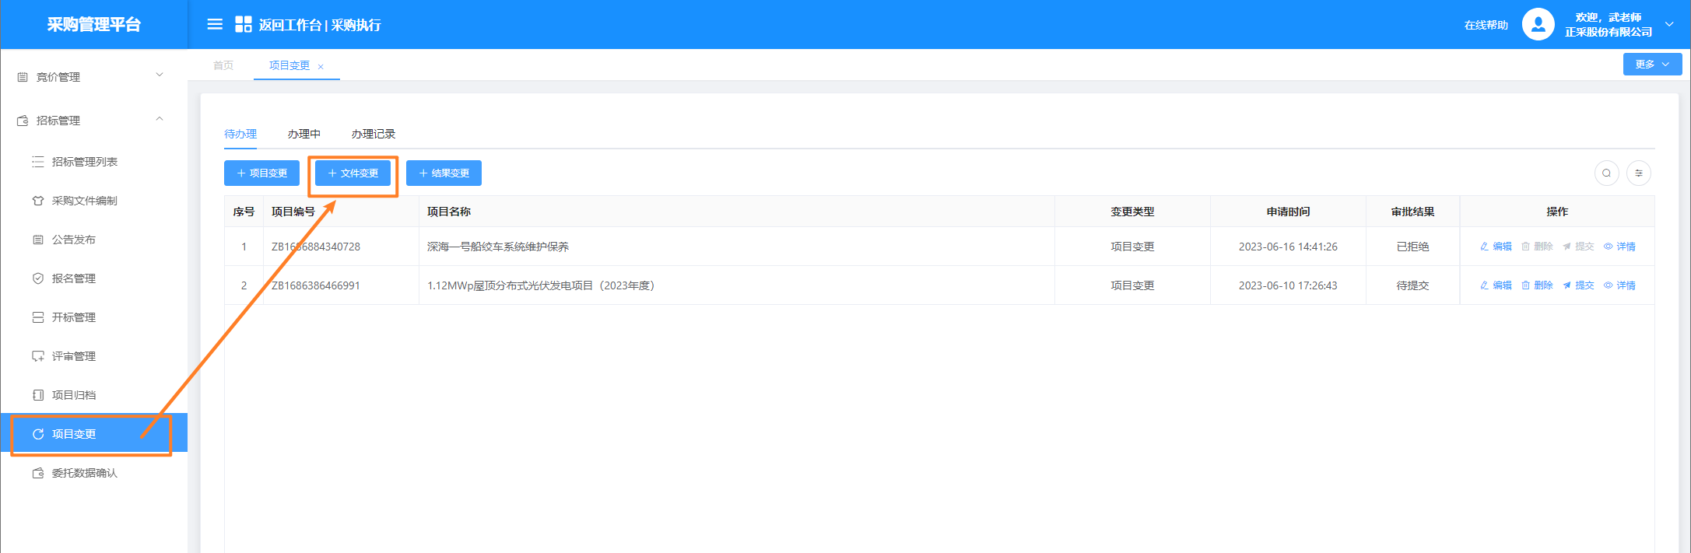1691x553 pixels.
Task: Open 招标管理列表 in the sidebar
Action: click(84, 162)
